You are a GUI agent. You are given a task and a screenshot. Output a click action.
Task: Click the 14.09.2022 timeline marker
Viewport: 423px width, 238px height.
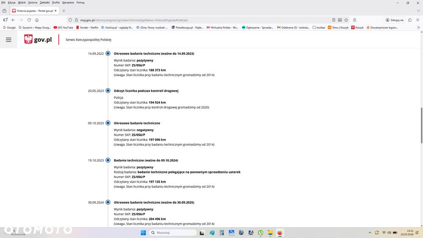point(108,53)
